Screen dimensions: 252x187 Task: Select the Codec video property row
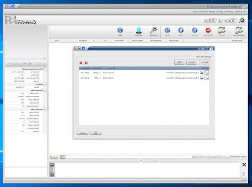tap(25, 93)
